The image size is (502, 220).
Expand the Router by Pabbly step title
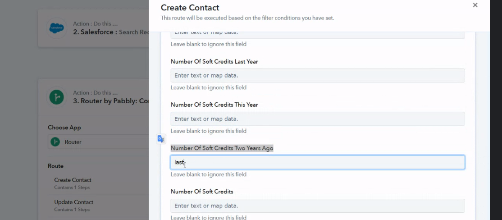(110, 101)
